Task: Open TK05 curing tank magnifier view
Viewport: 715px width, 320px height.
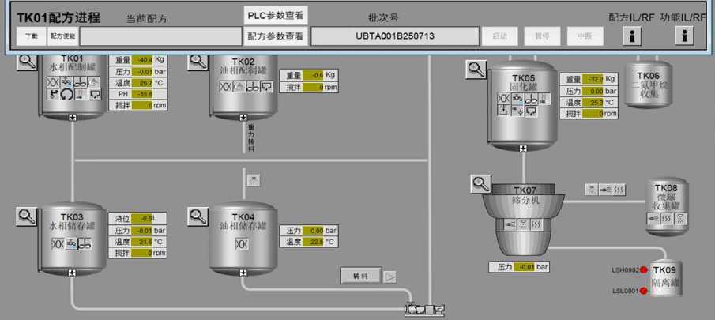Action: pos(476,69)
